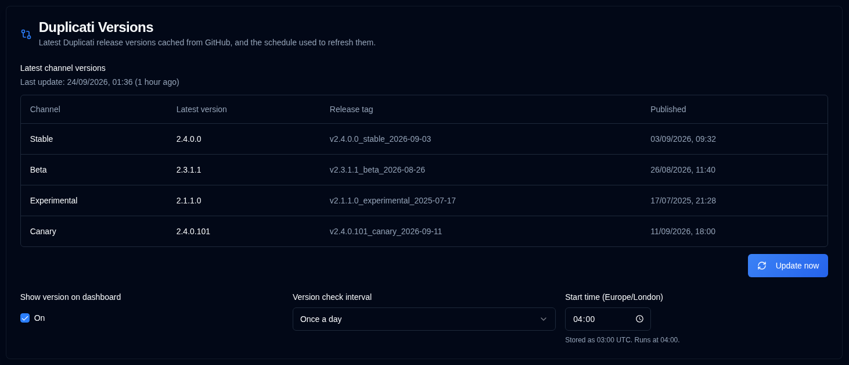849x365 pixels.
Task: Click published date 26/08/2026, 11:40
Action: (x=683, y=170)
